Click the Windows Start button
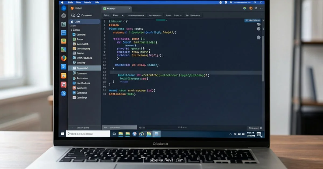323x169 pixels. [62, 134]
